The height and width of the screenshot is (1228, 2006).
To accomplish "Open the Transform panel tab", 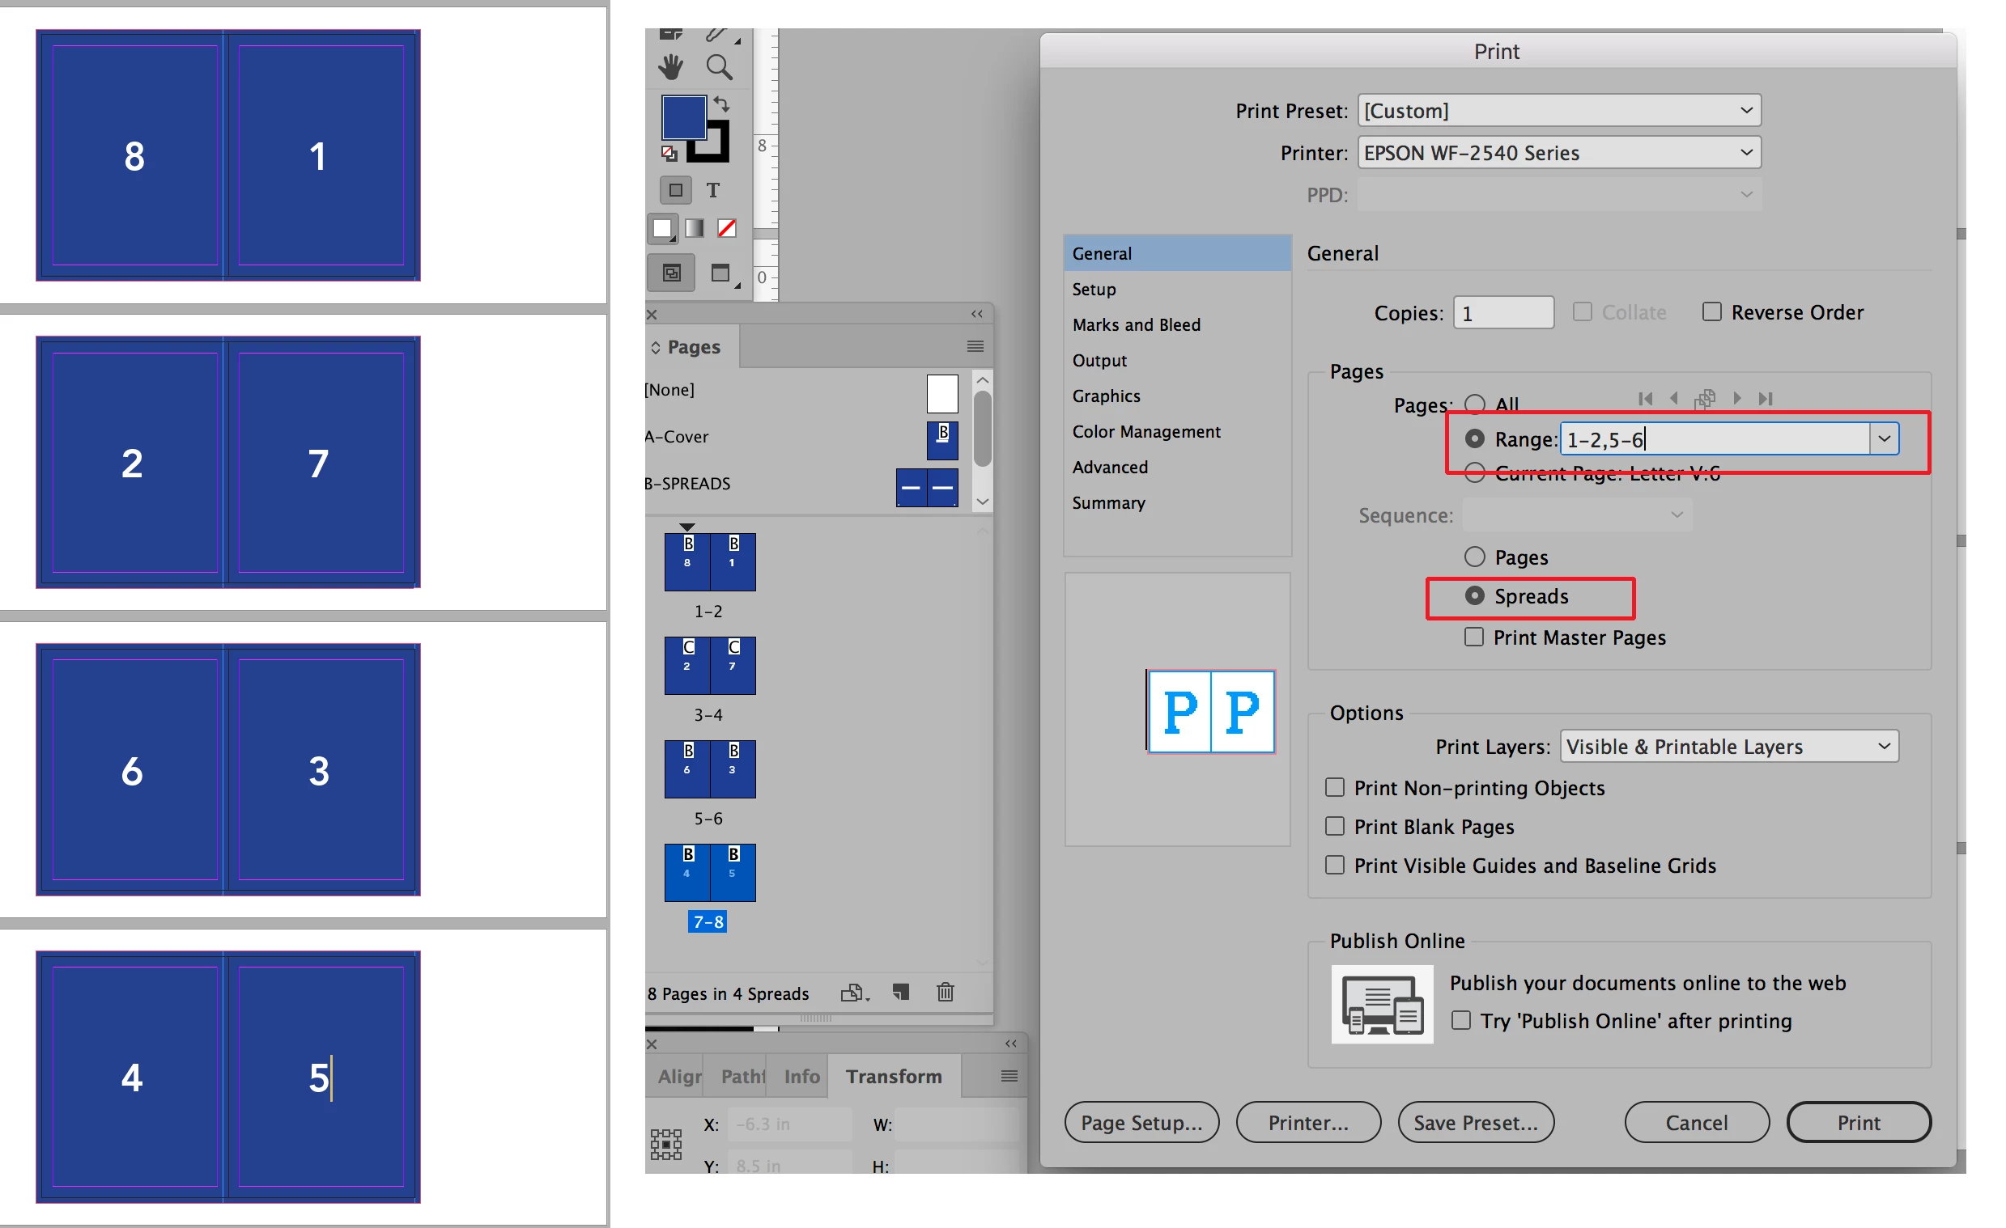I will [x=893, y=1076].
